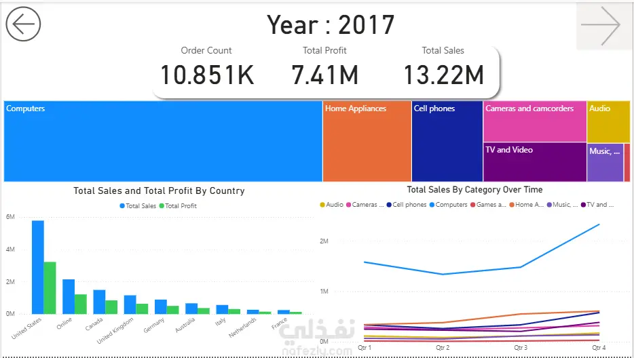This screenshot has width=634, height=358.
Task: Toggle Total Sales legend in country chart
Action: (x=138, y=205)
